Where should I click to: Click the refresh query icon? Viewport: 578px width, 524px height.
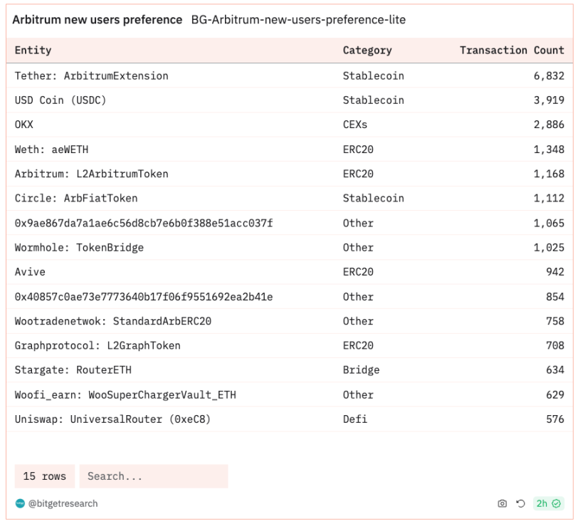point(520,503)
